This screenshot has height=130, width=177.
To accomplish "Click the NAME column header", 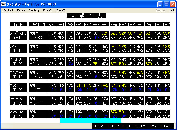I will (18, 24).
